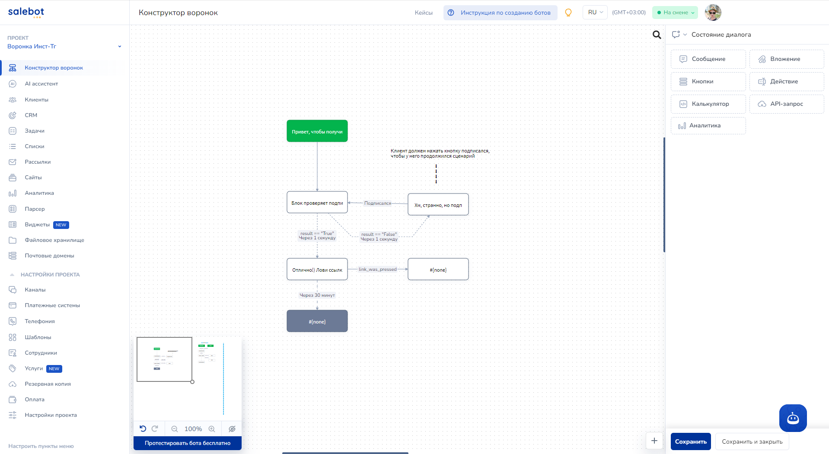Open Кейсы in the top header
This screenshot has width=829, height=454.
424,13
